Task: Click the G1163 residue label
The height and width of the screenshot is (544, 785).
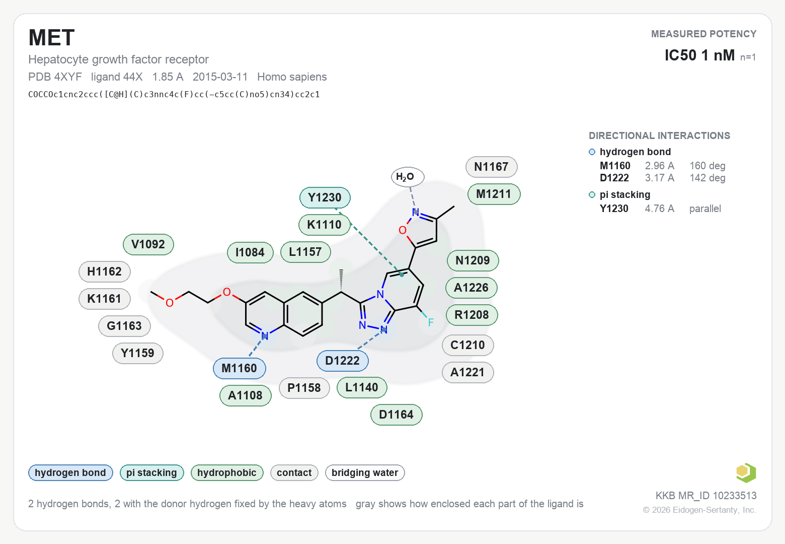Action: coord(124,326)
